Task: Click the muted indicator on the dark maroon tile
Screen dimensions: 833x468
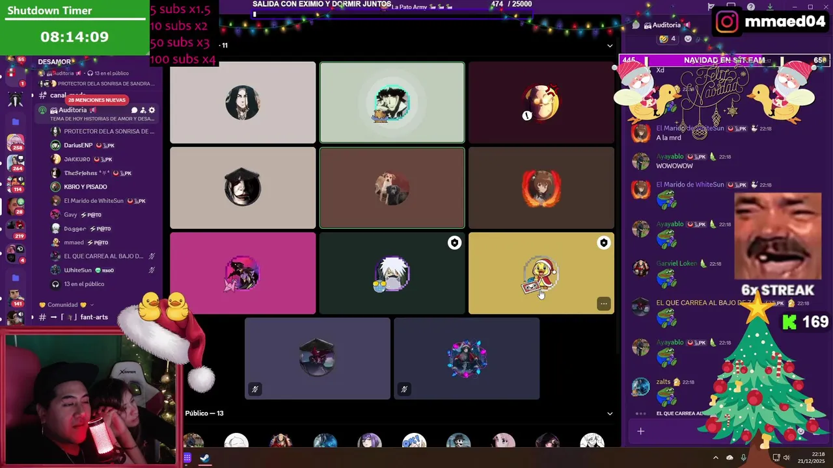Action: [527, 116]
